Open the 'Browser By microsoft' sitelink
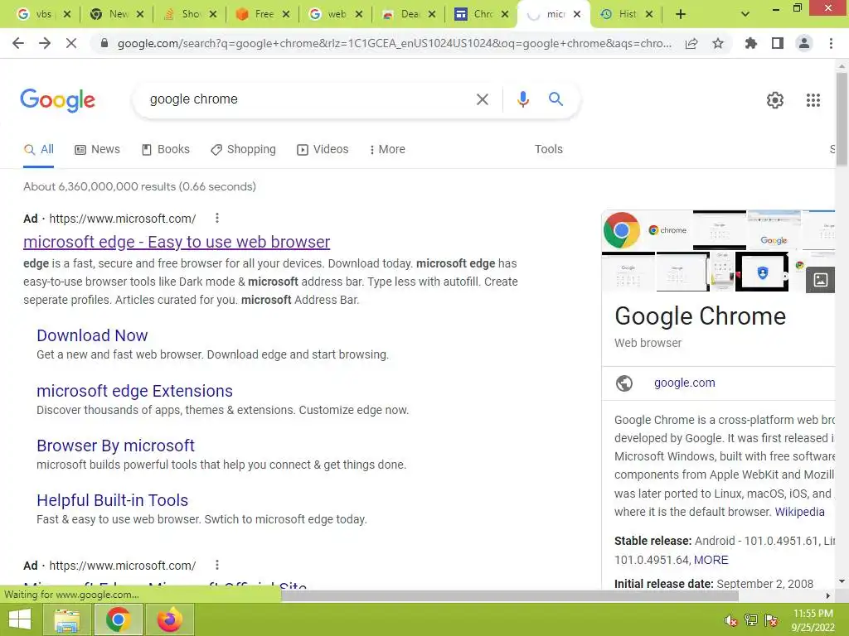 (115, 445)
